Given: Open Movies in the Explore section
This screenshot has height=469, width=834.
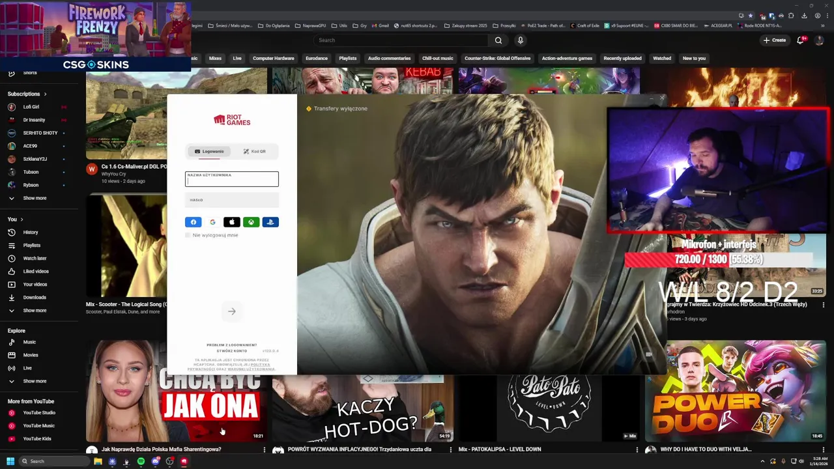Looking at the screenshot, I should (x=39, y=355).
